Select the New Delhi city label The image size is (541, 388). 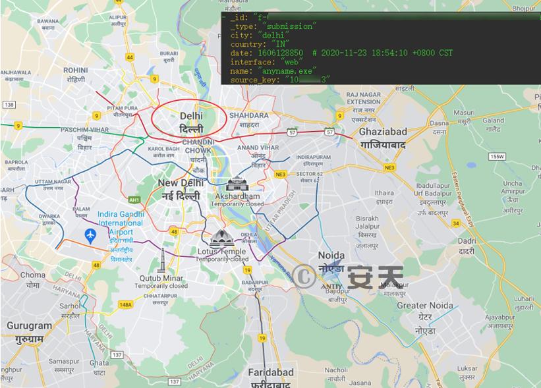point(181,189)
